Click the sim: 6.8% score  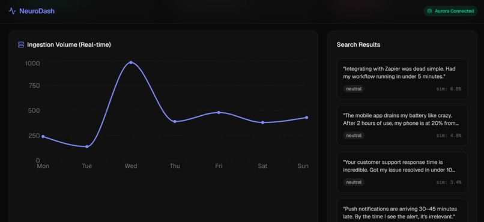[x=449, y=89]
